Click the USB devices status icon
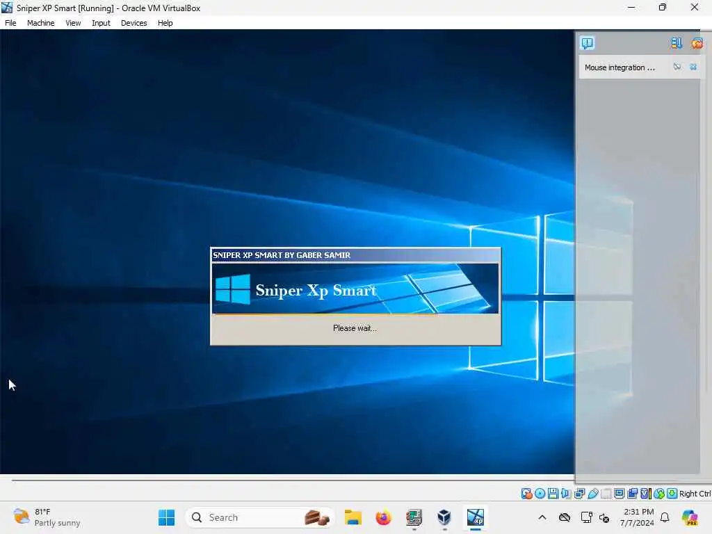Screen dimensions: 712x534 click(x=592, y=494)
